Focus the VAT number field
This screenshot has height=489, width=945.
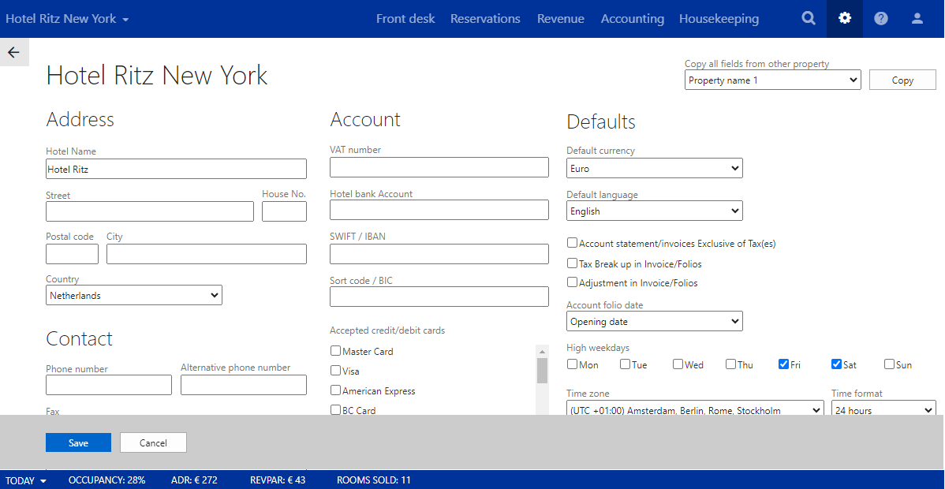[x=439, y=167]
